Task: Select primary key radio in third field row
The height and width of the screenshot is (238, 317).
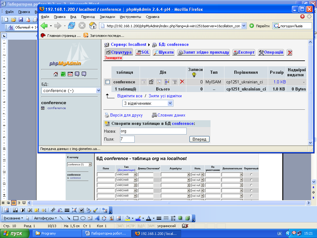Action: (x=251, y=185)
